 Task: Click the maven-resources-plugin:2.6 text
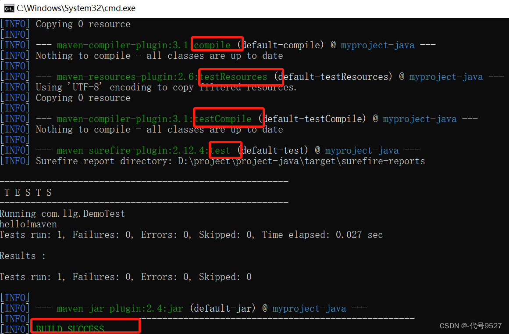[x=127, y=77]
